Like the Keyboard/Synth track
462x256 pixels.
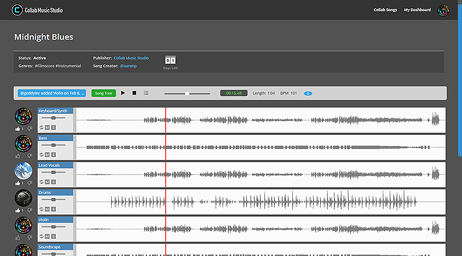coord(18,129)
